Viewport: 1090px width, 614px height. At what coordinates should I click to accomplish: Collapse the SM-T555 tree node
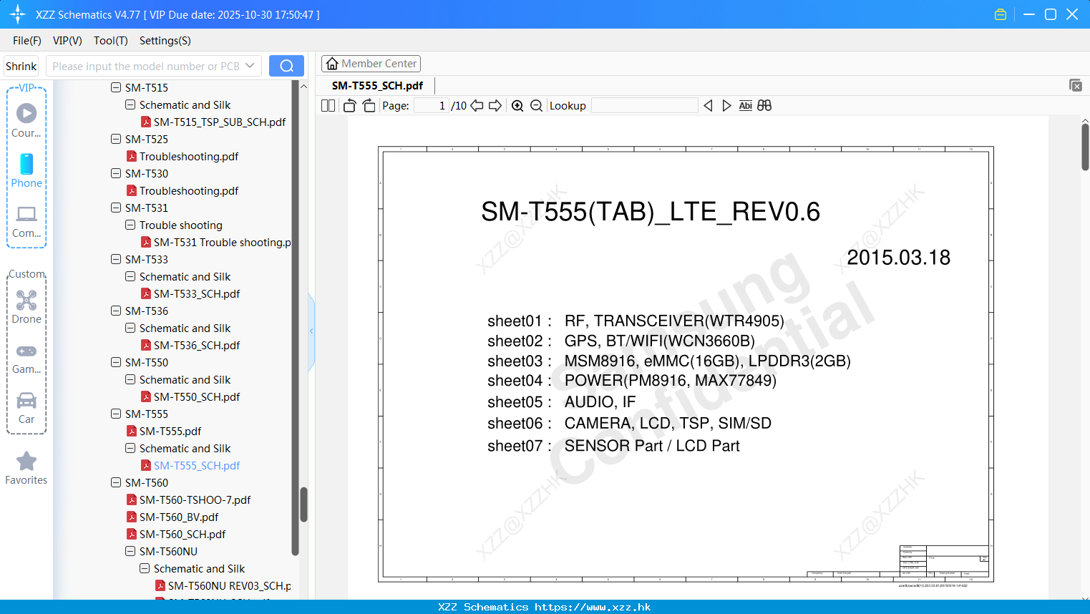[x=116, y=414]
